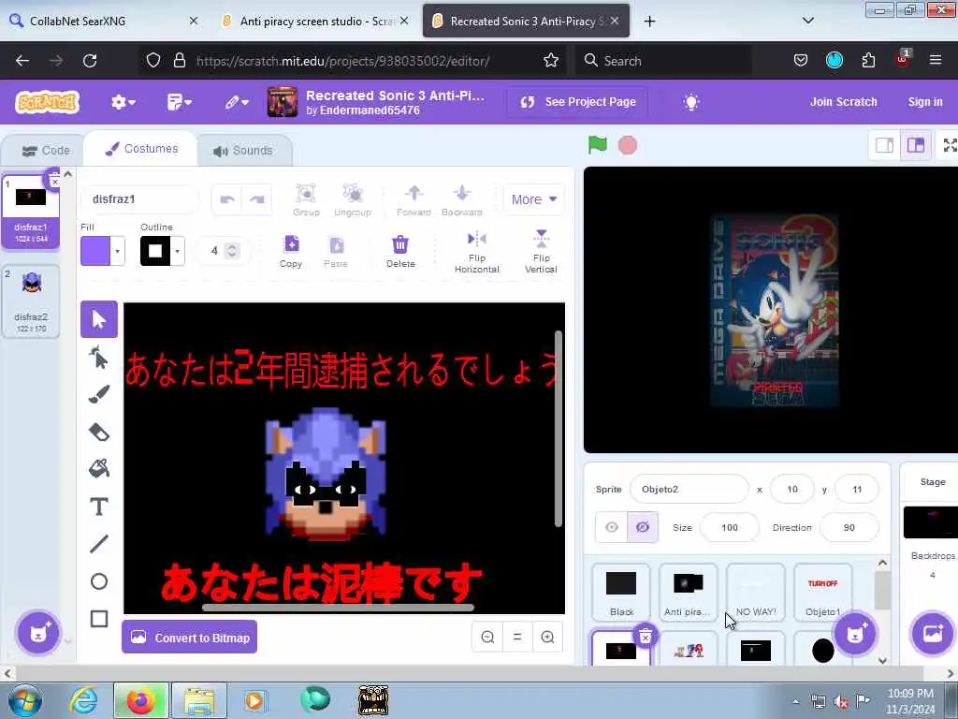Click the Choose a Sprite button
Image resolution: width=958 pixels, height=719 pixels.
point(855,634)
